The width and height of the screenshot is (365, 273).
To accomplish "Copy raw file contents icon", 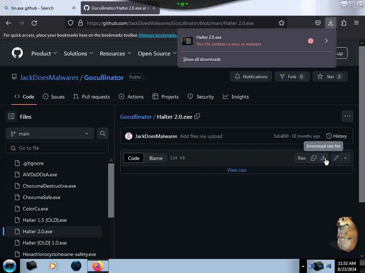I will tap(314, 158).
